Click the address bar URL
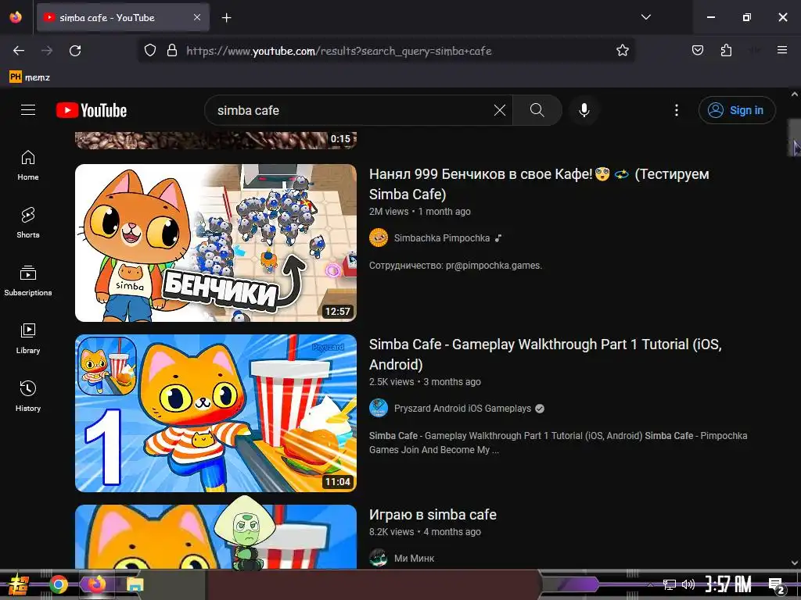Image resolution: width=801 pixels, height=600 pixels. [x=339, y=51]
